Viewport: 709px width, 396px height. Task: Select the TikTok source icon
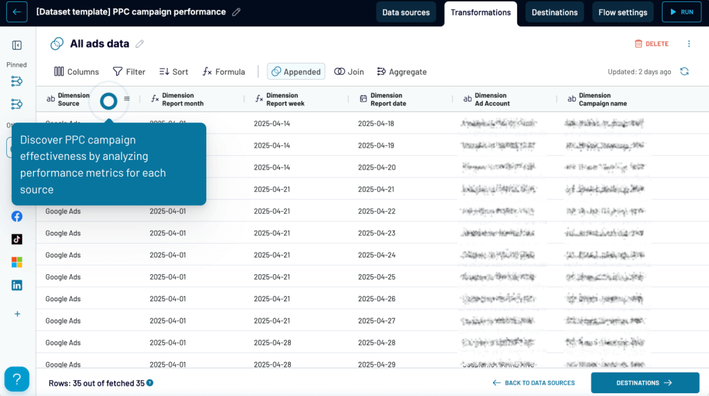coord(17,239)
